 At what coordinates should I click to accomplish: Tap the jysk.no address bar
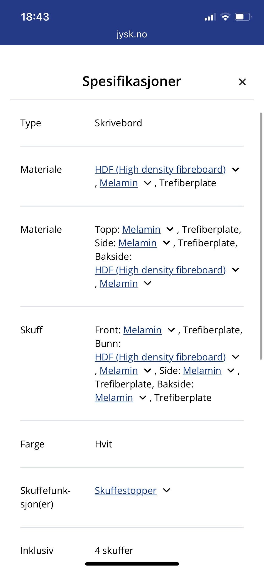(132, 34)
